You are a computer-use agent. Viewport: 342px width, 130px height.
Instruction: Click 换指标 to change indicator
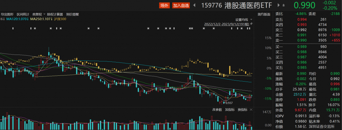[x=242, y=110]
